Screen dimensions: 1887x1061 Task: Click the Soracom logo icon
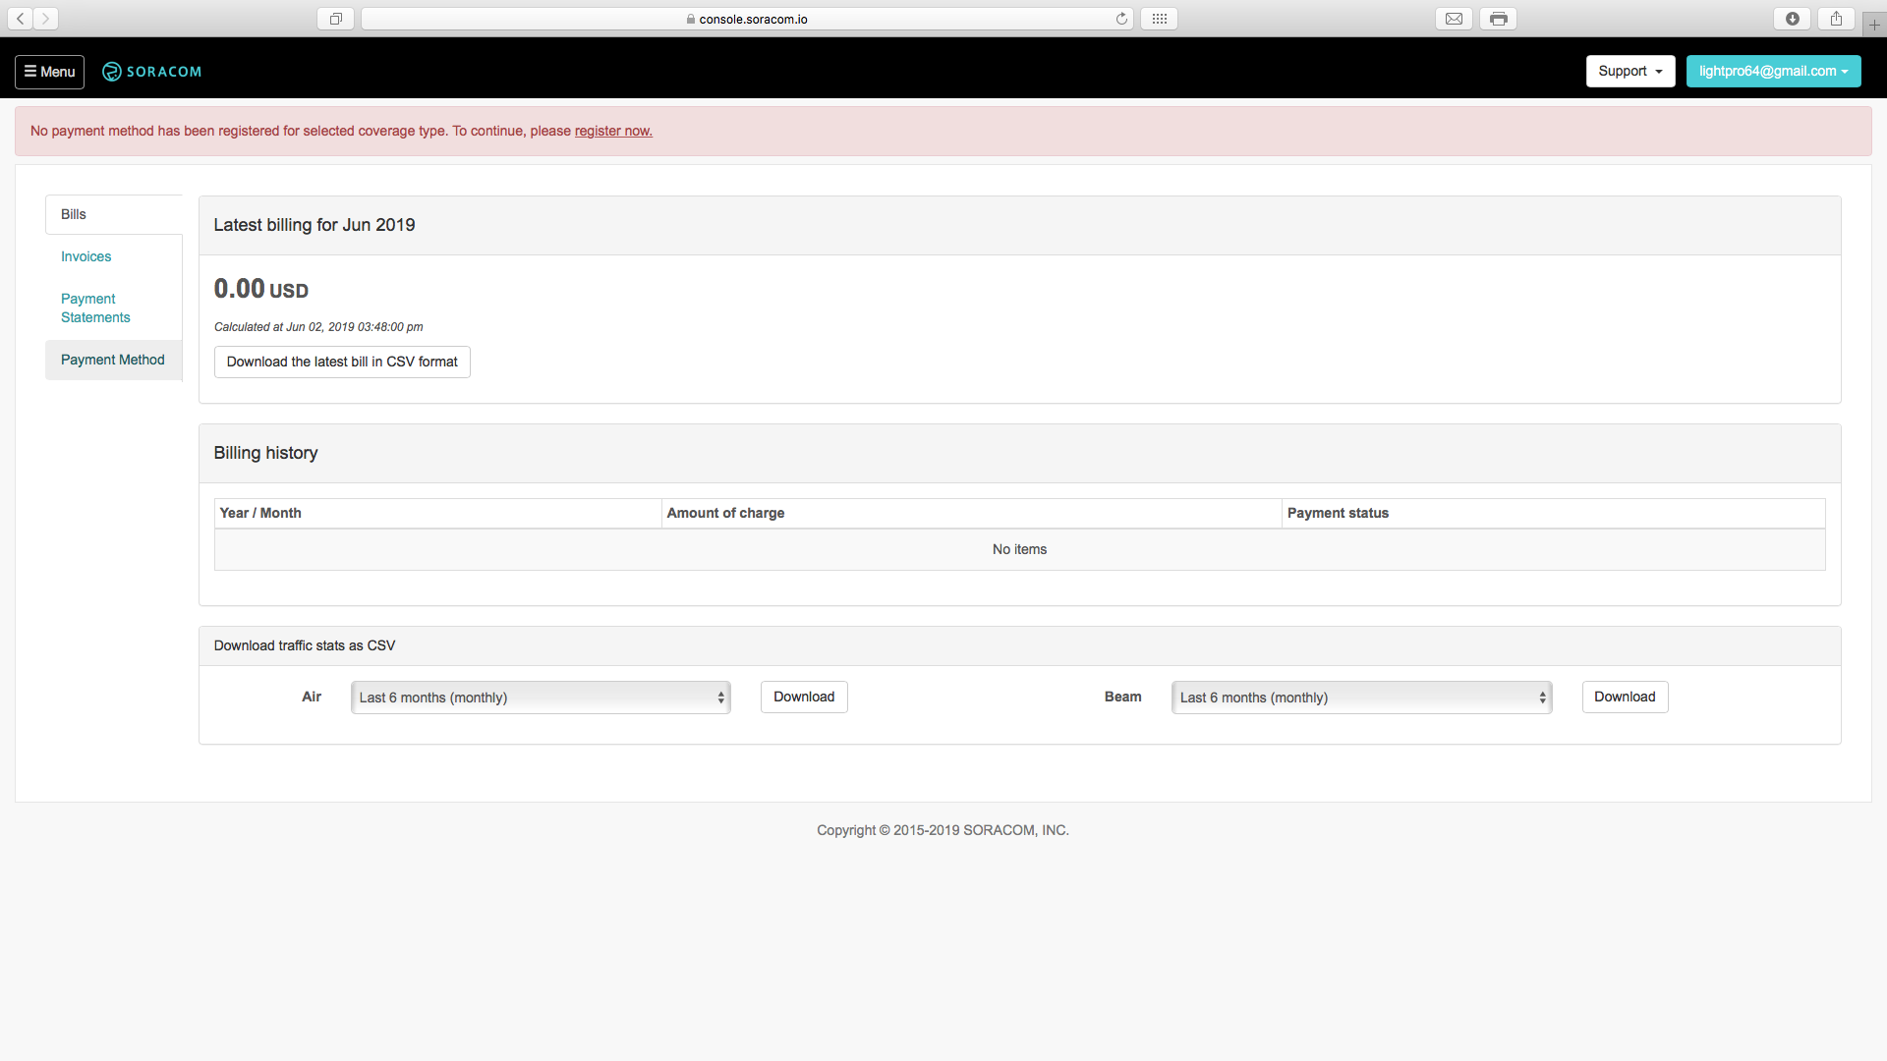[x=112, y=72]
